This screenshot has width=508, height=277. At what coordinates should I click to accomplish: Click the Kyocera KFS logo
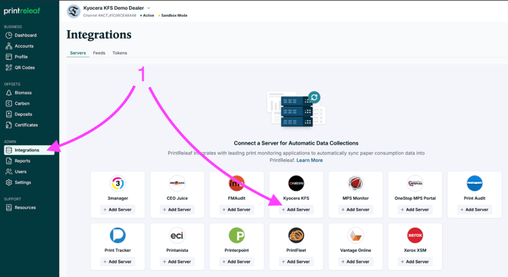tap(296, 183)
